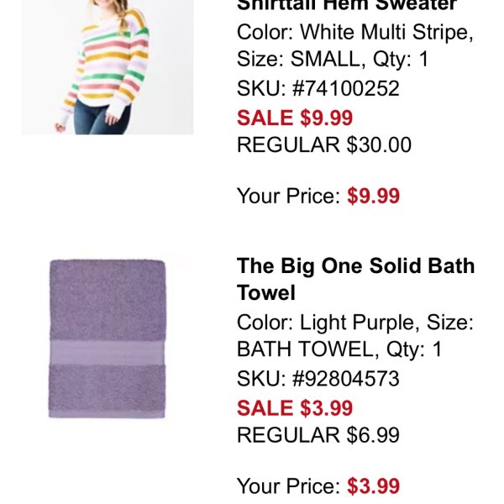Select the Your Price $3.99 amount
The width and height of the screenshot is (504, 504).
[374, 486]
